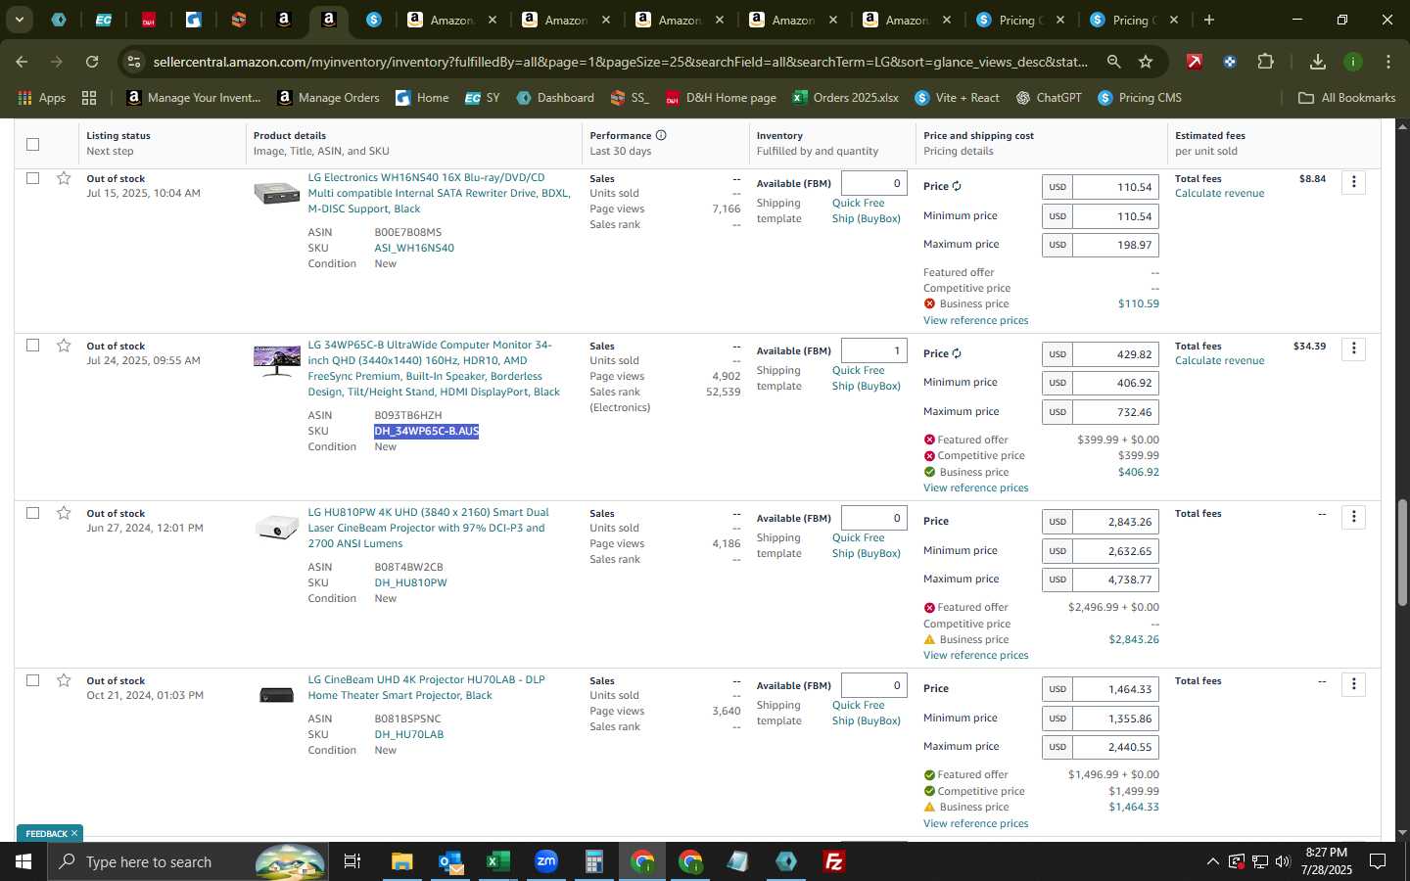Star the LG WH16NS40 Blu-ray drive listing
The image size is (1410, 881).
click(x=64, y=178)
